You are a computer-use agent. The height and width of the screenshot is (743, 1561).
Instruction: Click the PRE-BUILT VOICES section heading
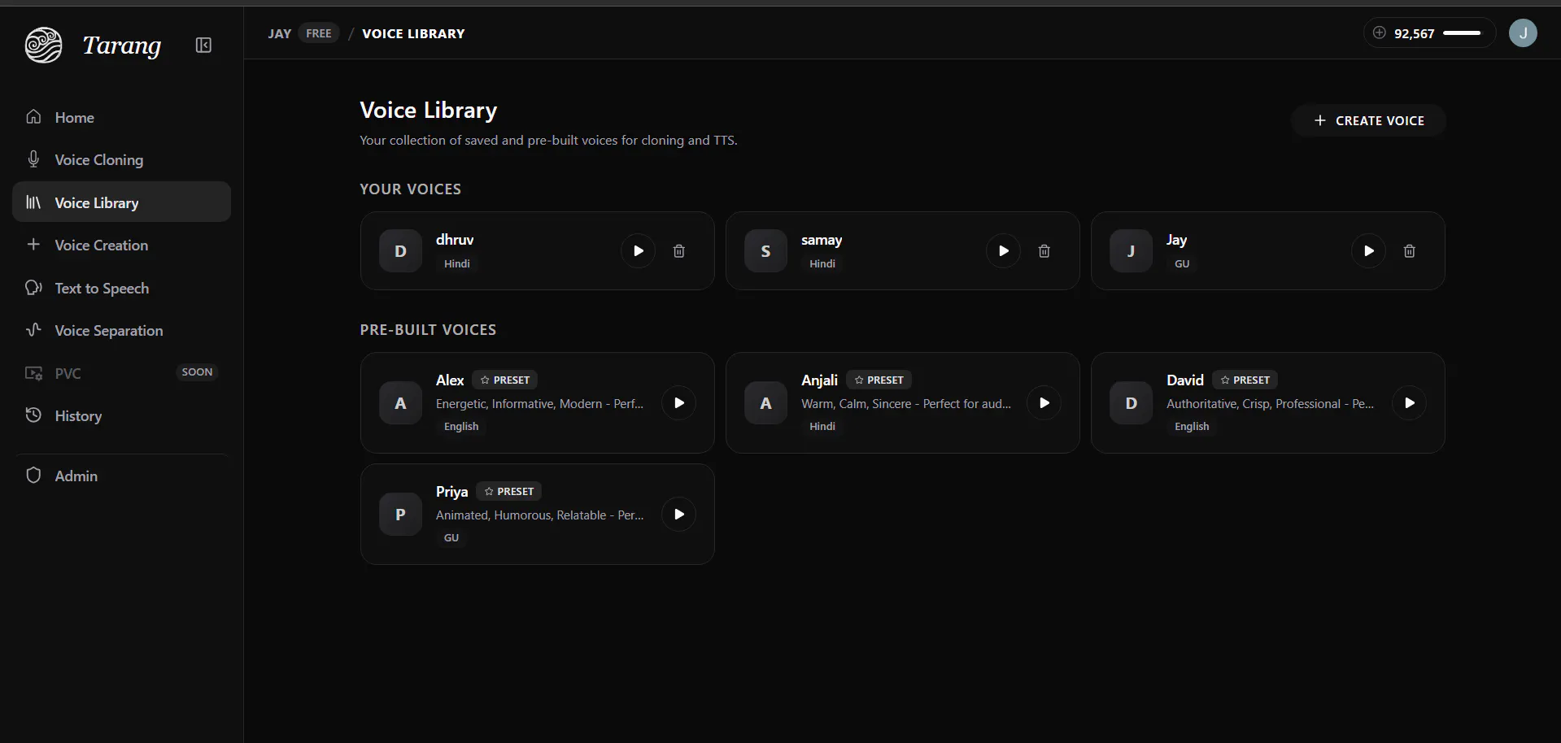(x=428, y=329)
